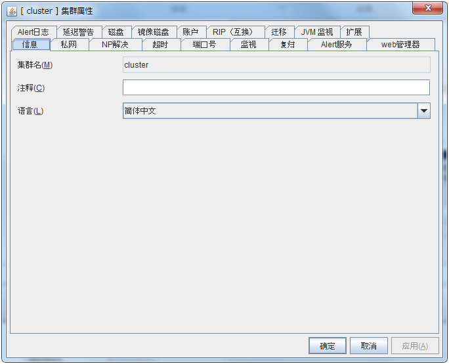This screenshot has height=364, width=449.
Task: Switch to the Alert日志 tab
Action: coord(33,32)
